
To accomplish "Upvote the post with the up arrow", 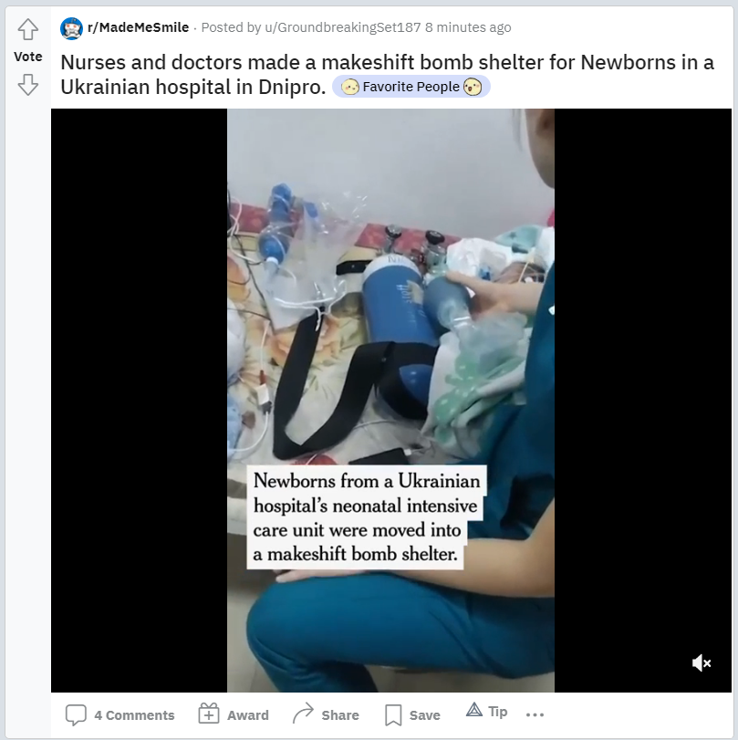I will [x=28, y=29].
